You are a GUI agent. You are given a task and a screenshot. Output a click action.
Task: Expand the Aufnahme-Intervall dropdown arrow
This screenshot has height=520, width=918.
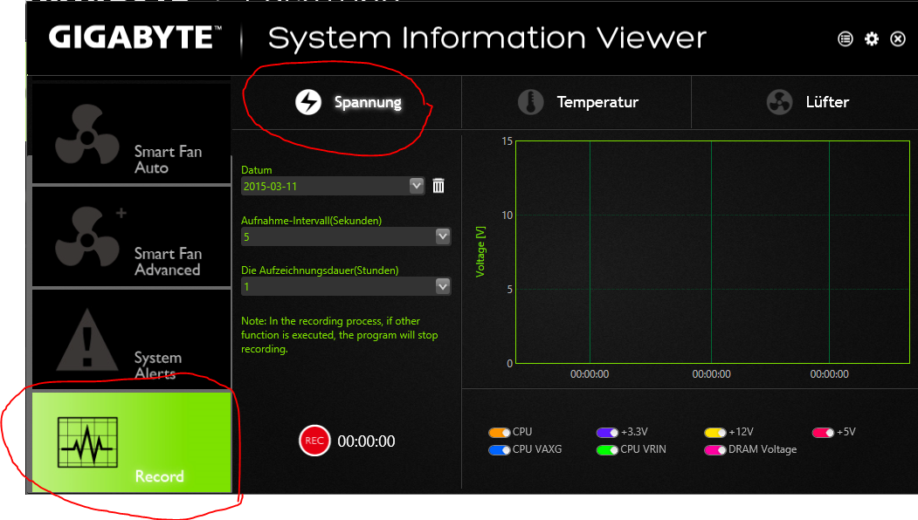pyautogui.click(x=443, y=236)
